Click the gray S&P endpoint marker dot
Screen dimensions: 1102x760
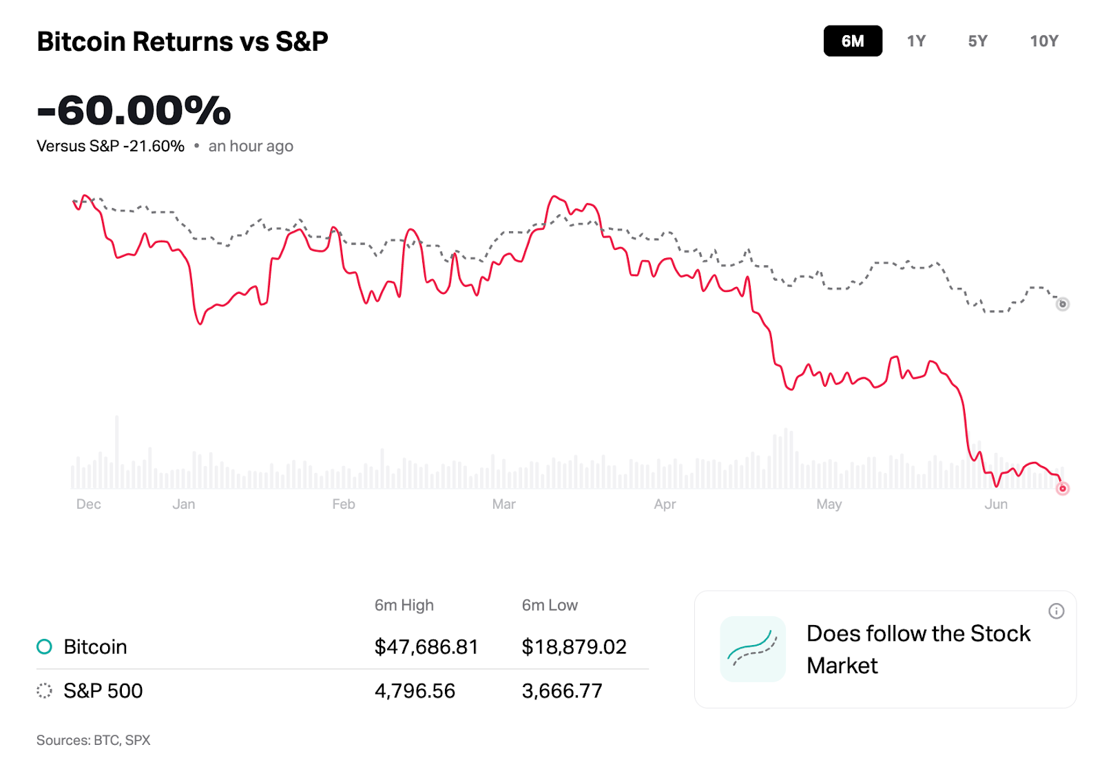[x=1063, y=304]
